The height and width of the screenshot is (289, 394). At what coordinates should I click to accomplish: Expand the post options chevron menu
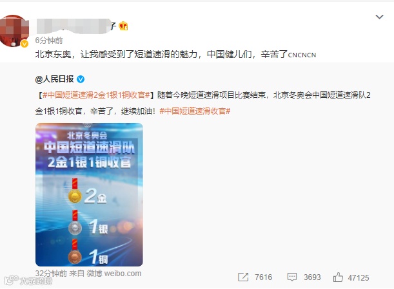coord(379,17)
